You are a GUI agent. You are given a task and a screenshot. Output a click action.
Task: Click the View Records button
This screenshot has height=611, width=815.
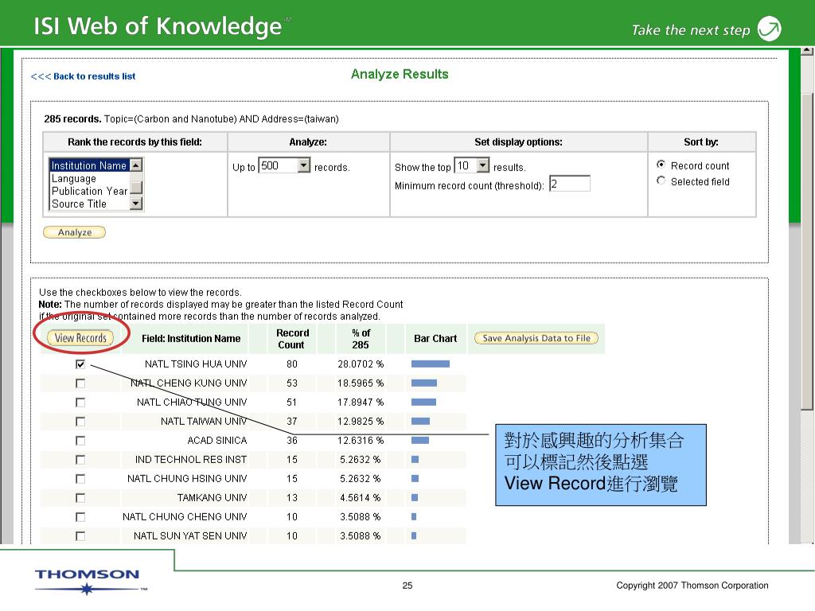coord(80,337)
